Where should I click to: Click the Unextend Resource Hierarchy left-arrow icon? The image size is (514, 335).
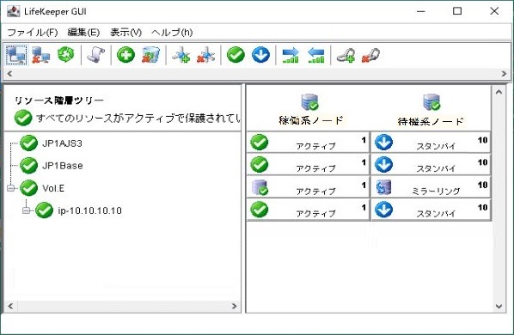point(315,55)
